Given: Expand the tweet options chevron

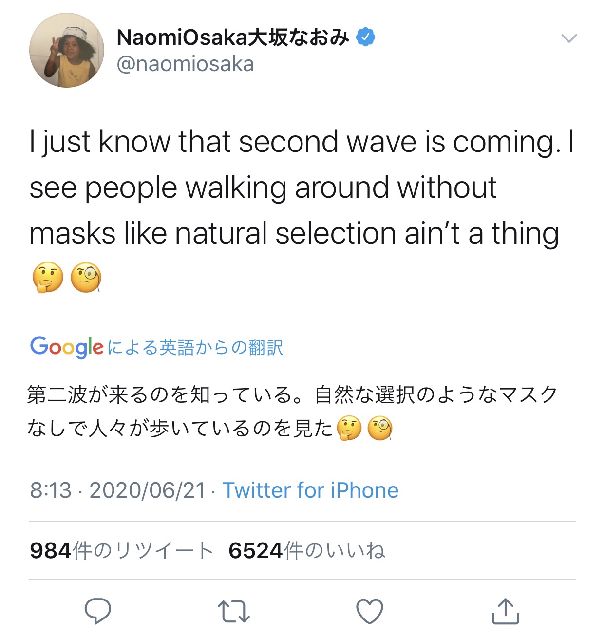Looking at the screenshot, I should pos(569,38).
